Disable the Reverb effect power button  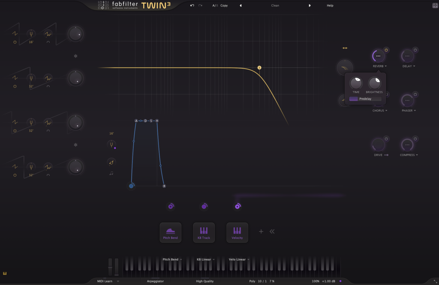pyautogui.click(x=386, y=50)
